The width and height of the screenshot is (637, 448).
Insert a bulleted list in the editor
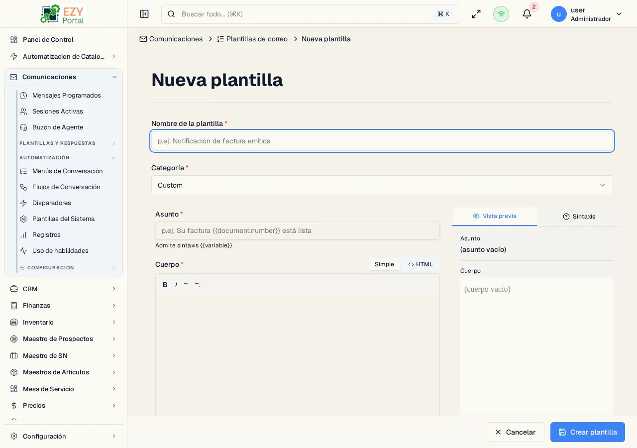[x=186, y=285]
